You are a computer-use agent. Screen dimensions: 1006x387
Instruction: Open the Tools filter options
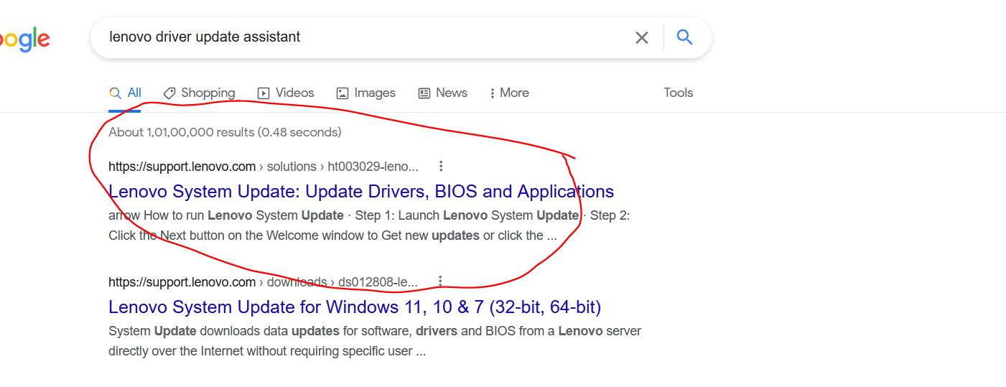[x=678, y=93]
